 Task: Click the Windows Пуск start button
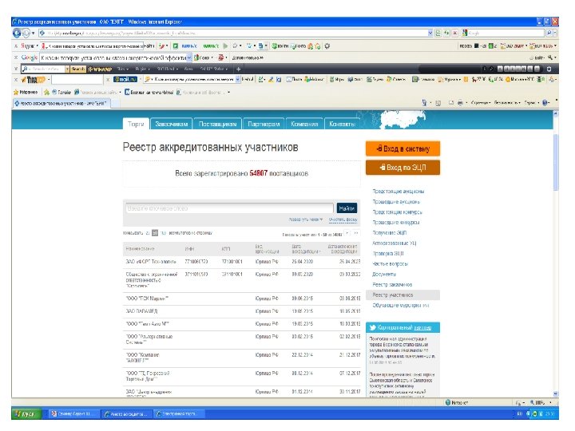point(26,414)
